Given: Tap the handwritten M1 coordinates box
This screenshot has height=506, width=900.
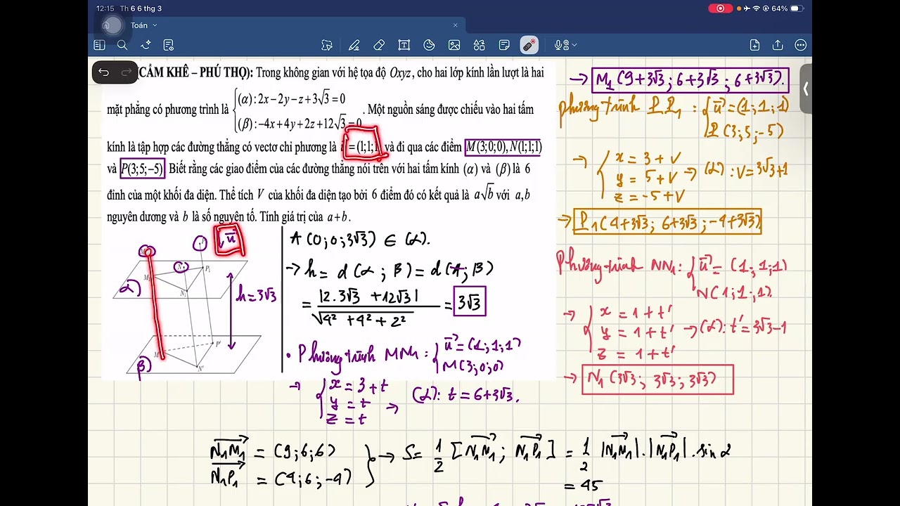Looking at the screenshot, I should coord(690,79).
